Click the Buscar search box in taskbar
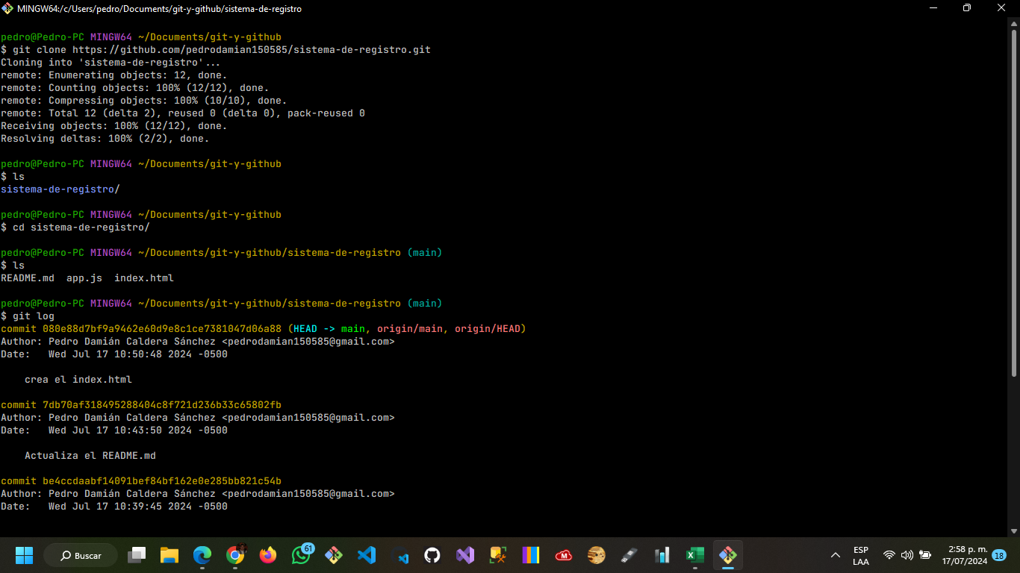 (81, 555)
